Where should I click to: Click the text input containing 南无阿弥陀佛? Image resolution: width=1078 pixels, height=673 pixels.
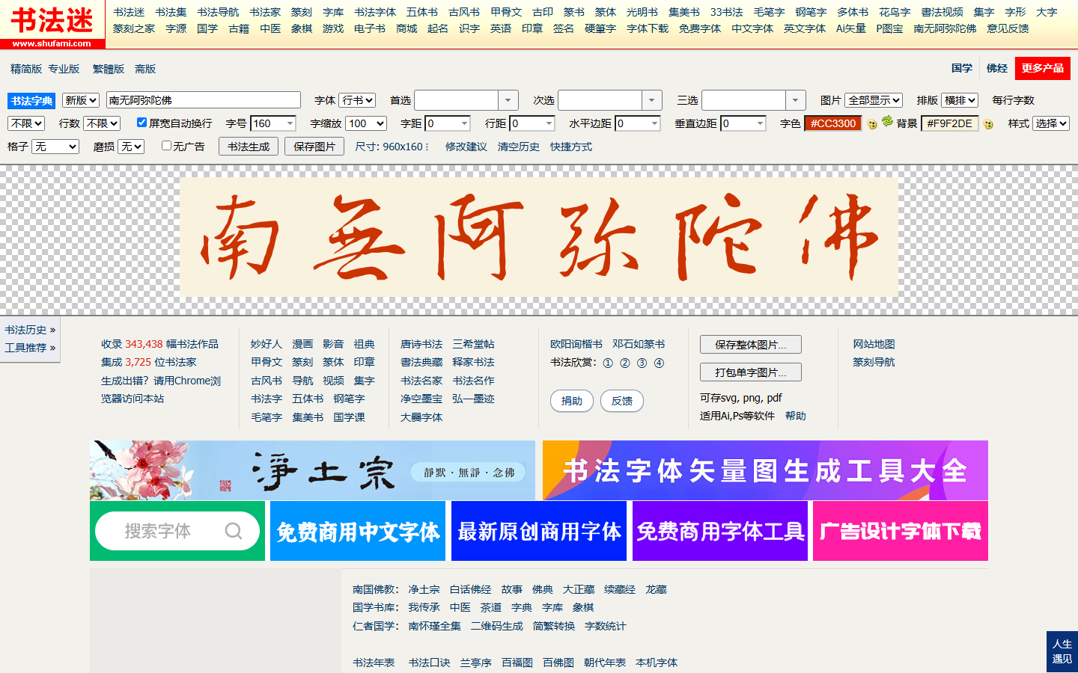pyautogui.click(x=204, y=100)
